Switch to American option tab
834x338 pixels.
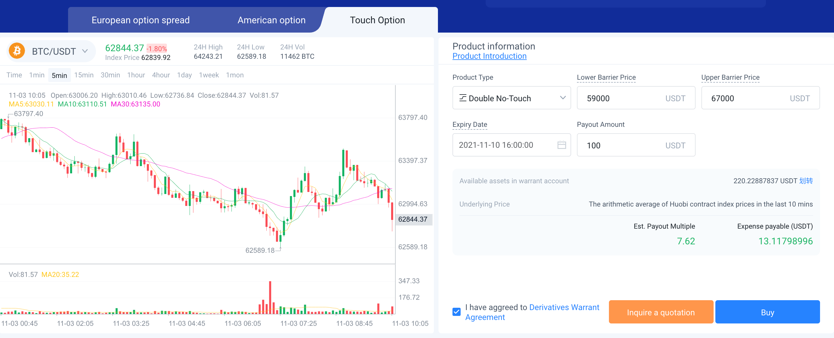coord(271,20)
